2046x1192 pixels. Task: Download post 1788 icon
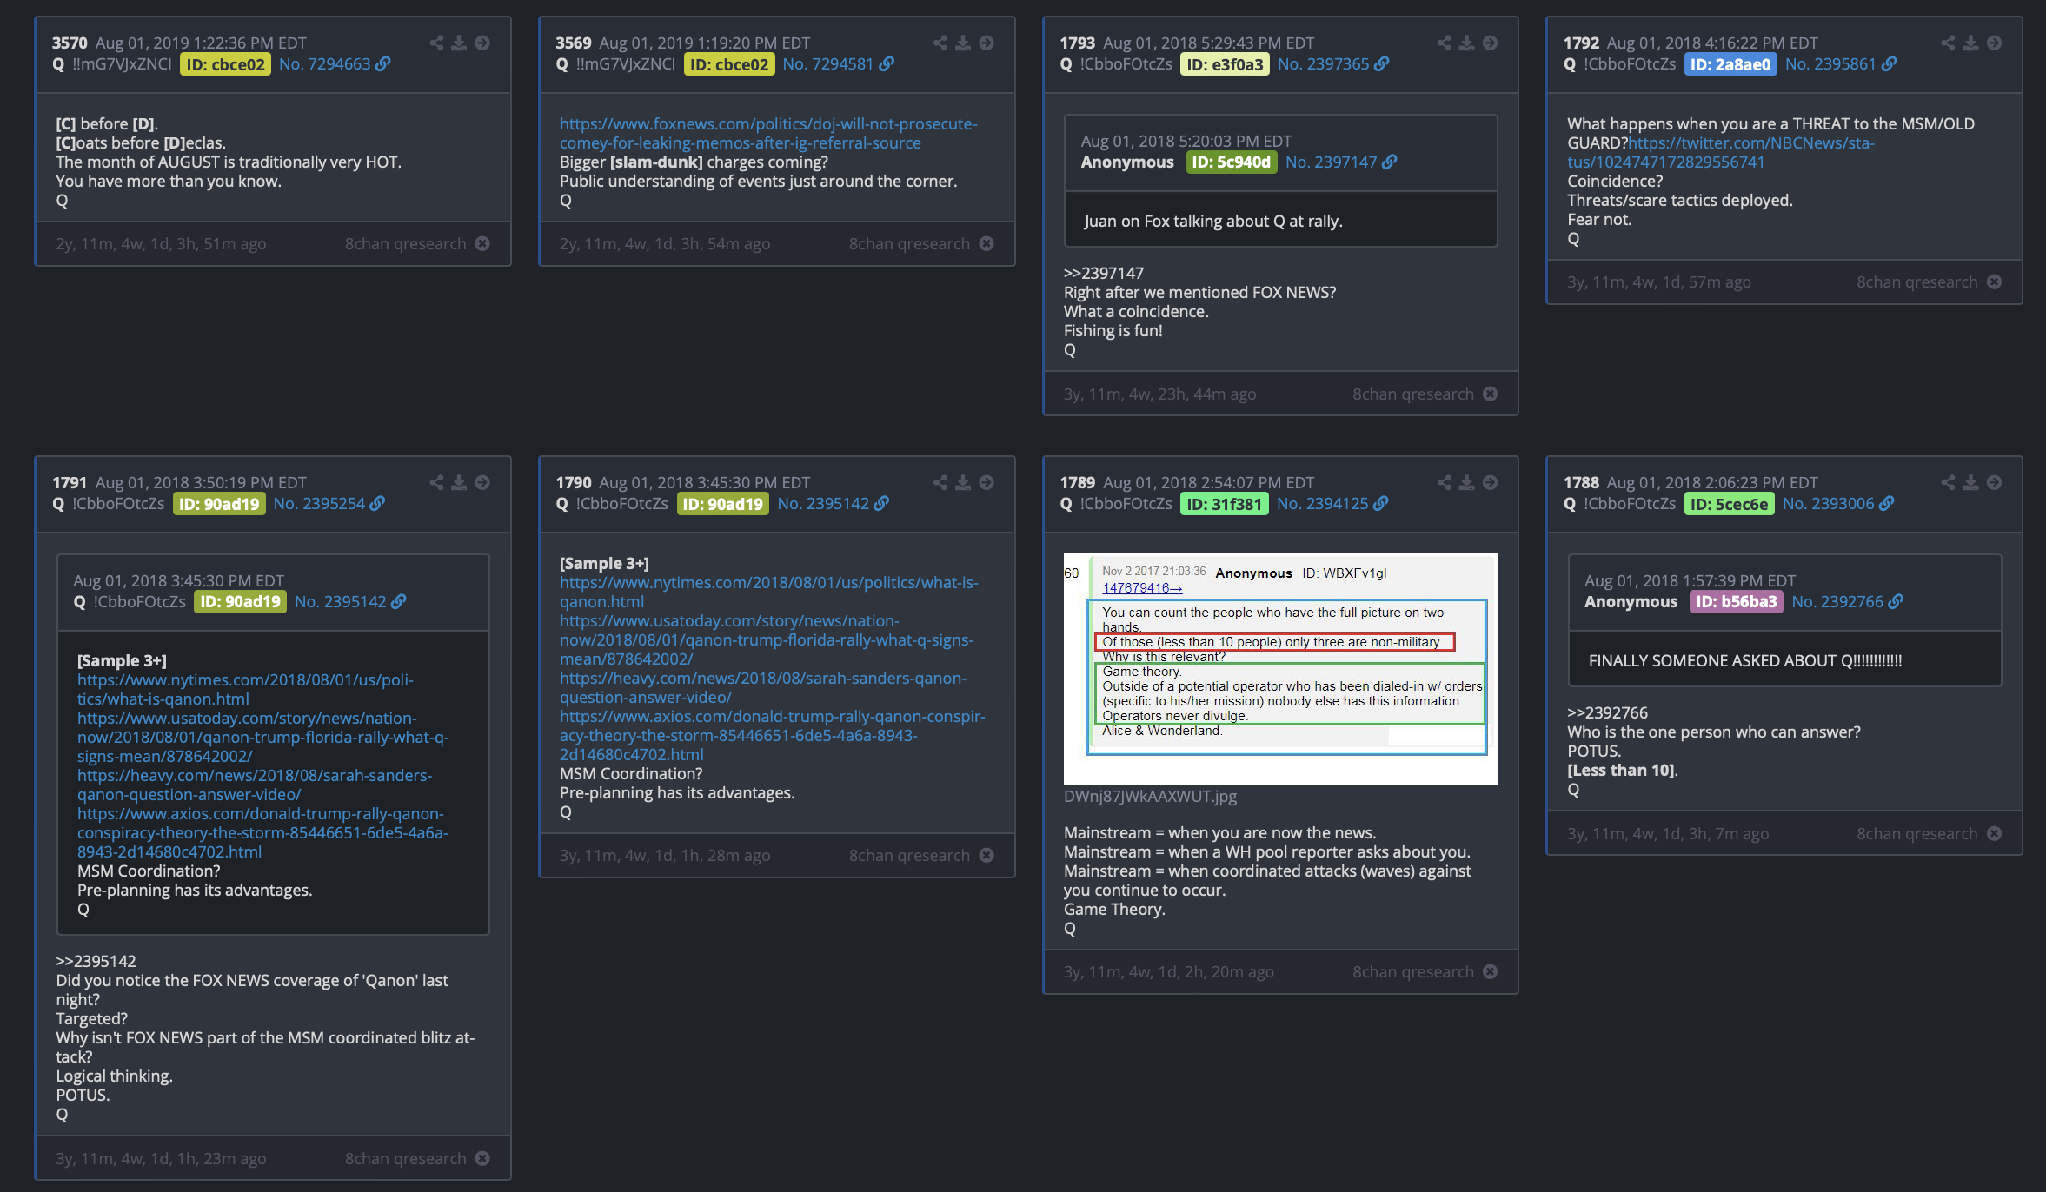(1971, 482)
